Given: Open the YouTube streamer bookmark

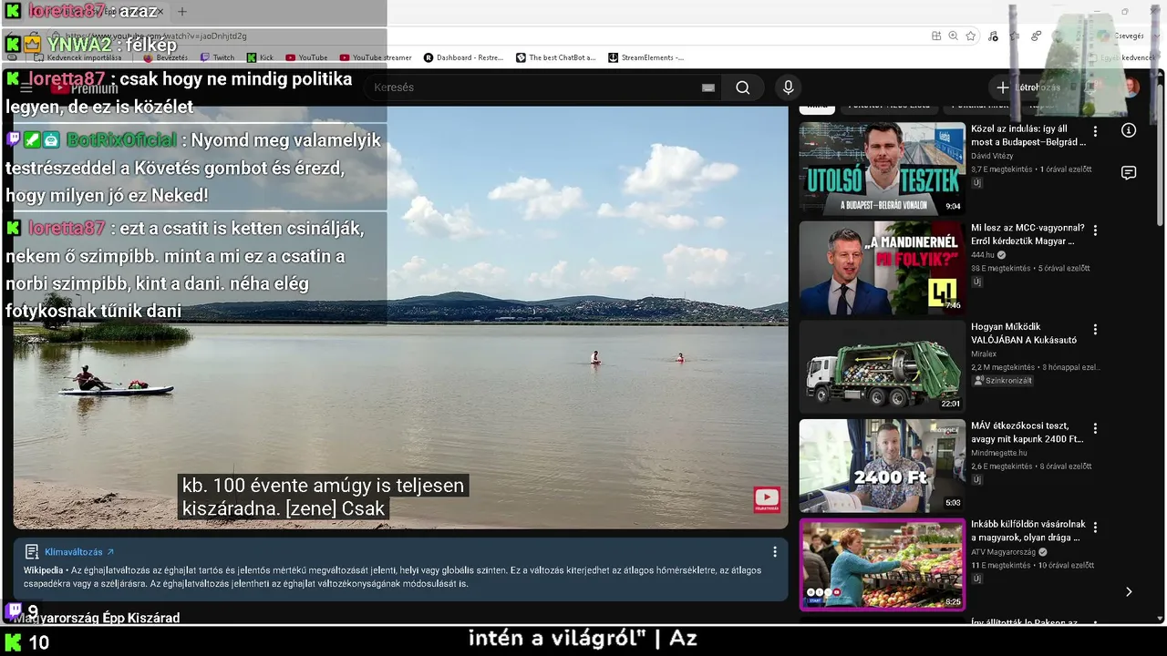Looking at the screenshot, I should (x=376, y=57).
